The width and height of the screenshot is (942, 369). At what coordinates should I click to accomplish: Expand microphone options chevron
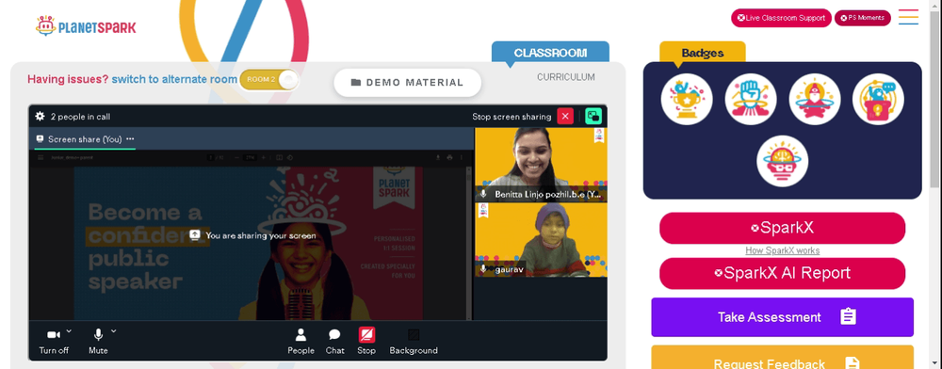tap(113, 330)
